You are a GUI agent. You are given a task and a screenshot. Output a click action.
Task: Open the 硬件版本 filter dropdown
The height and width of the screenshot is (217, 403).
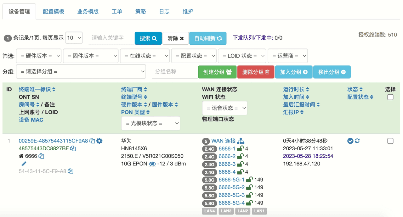click(x=39, y=56)
